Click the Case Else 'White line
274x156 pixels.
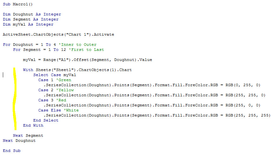[59, 110]
